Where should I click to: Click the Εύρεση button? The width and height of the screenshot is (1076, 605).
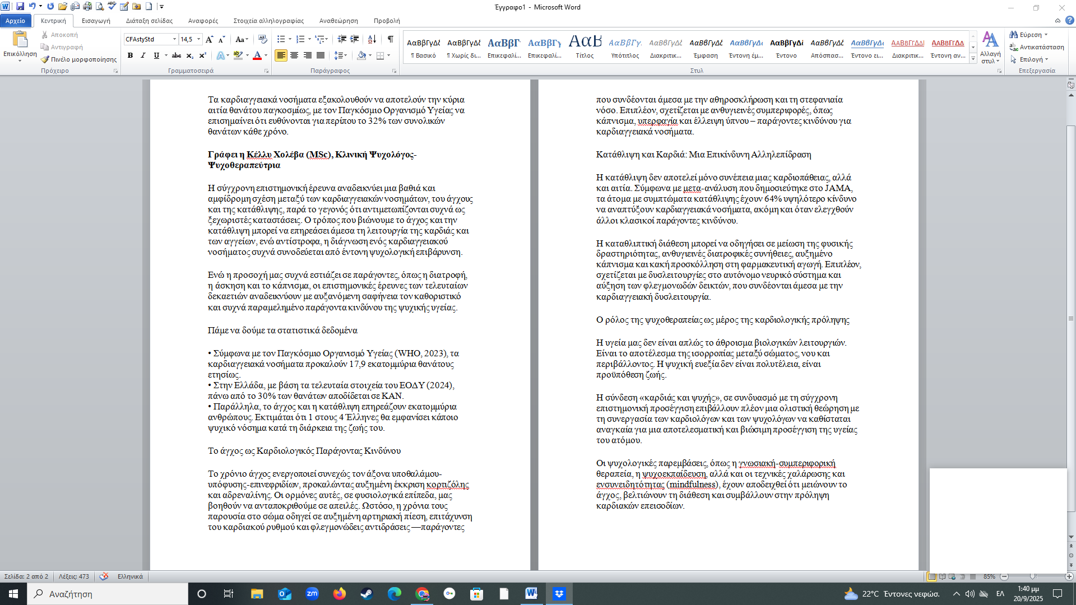tap(1030, 35)
